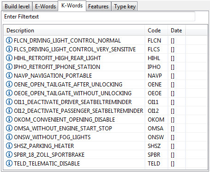Select row text TELD_TELEMATIC_DISABLE
This screenshot has height=172, width=210.
pos(47,164)
